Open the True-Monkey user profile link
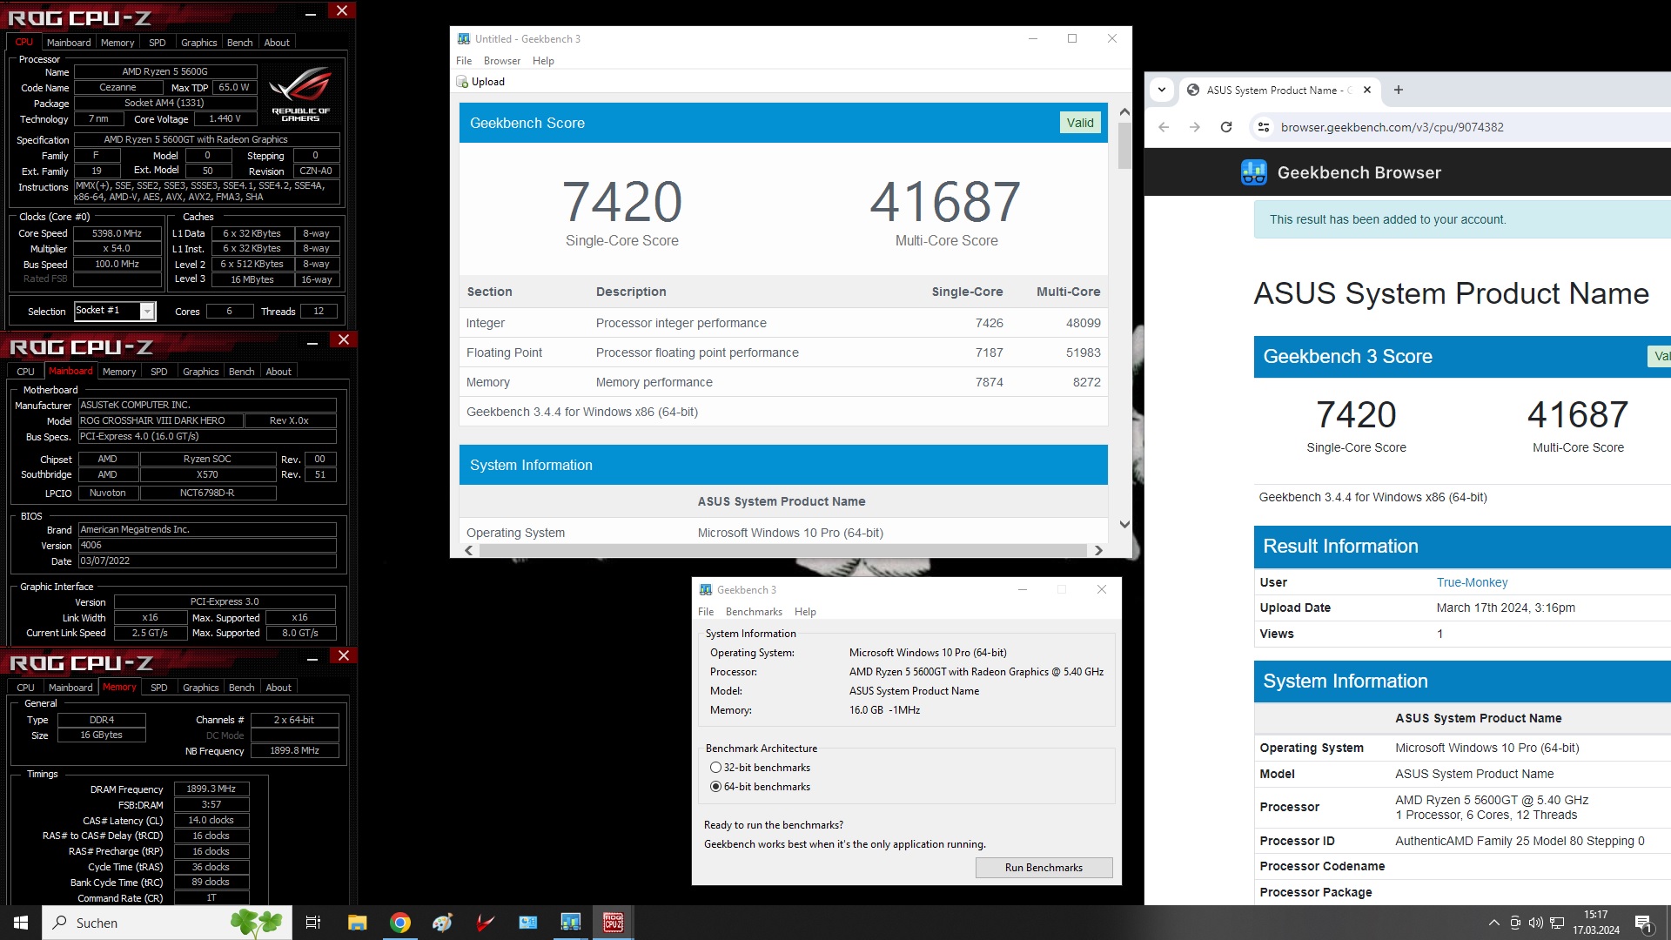 1472,582
